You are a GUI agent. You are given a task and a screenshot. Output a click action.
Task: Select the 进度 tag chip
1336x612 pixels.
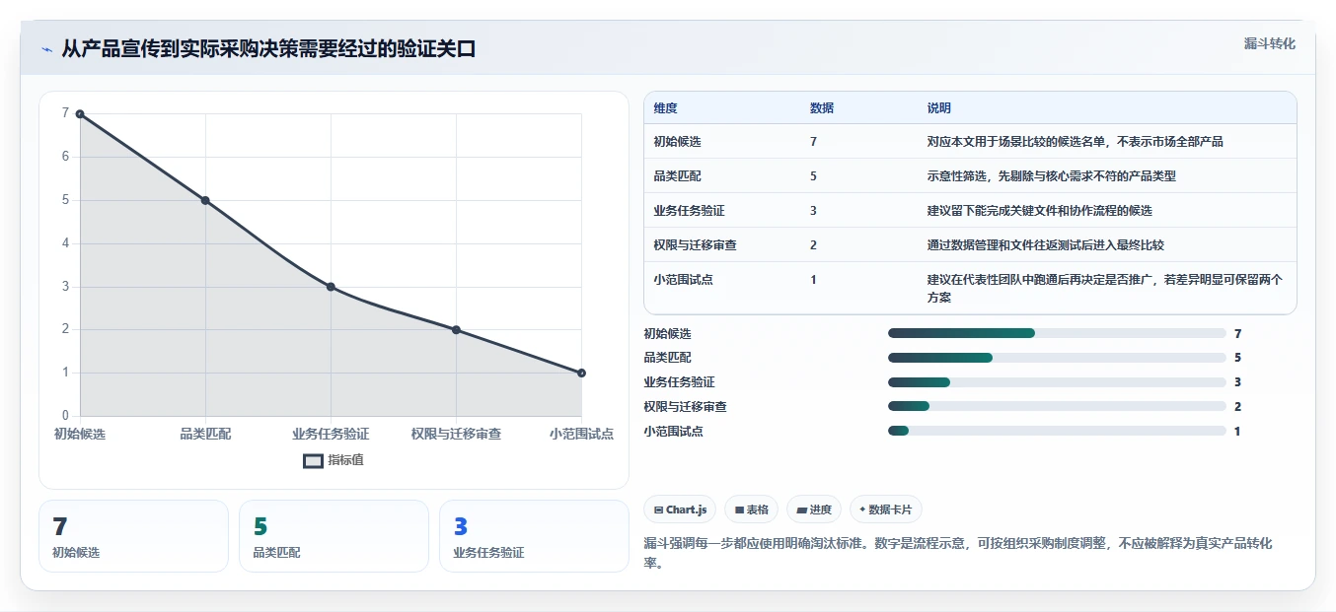(x=814, y=510)
